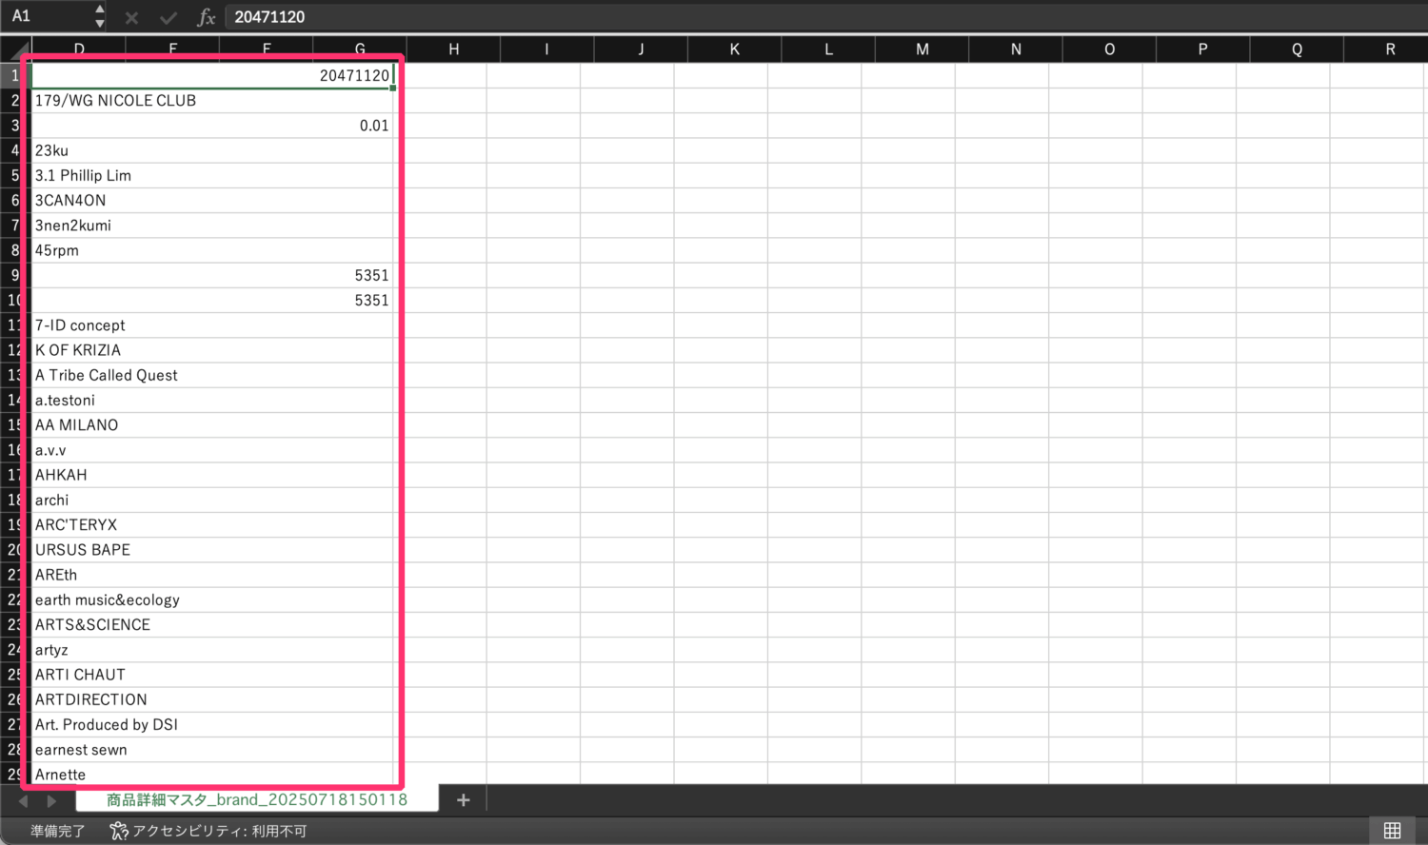Click cell 3CAN4ON
This screenshot has width=1428, height=845.
click(213, 200)
